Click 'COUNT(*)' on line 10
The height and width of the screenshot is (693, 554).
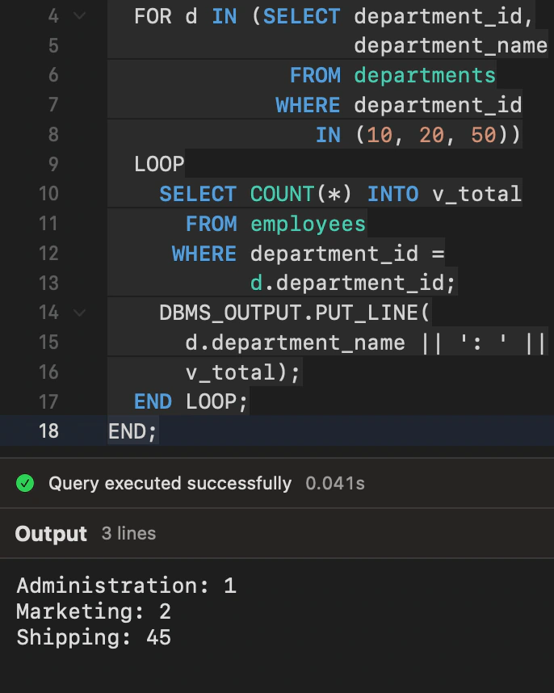click(x=301, y=194)
